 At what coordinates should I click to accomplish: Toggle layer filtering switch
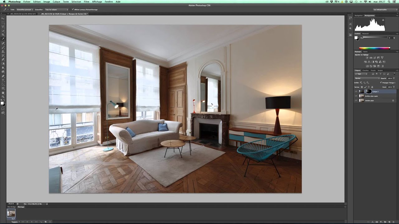pyautogui.click(x=394, y=74)
